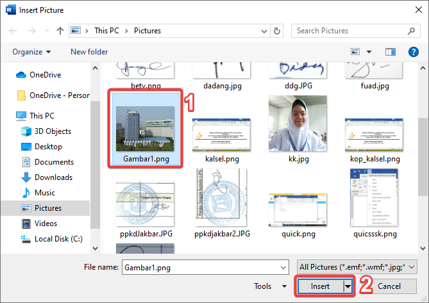This screenshot has width=429, height=303.
Task: Click the Up one level arrow
Action: (60, 31)
